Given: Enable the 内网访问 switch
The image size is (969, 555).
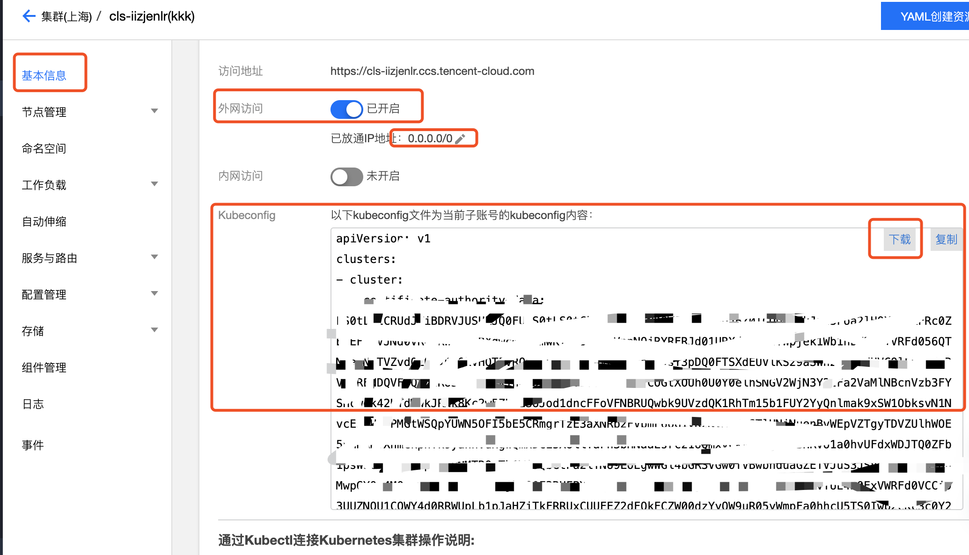Looking at the screenshot, I should click(x=346, y=176).
